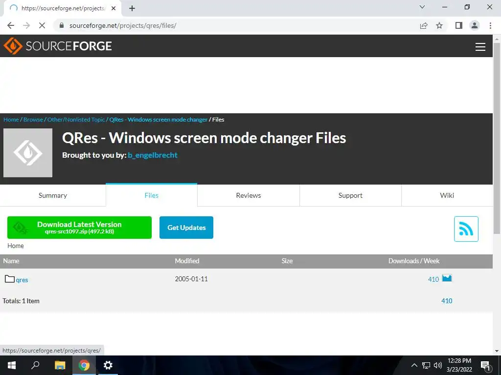Viewport: 501px width, 375px height.
Task: Open the notification center icon
Action: (x=486, y=366)
